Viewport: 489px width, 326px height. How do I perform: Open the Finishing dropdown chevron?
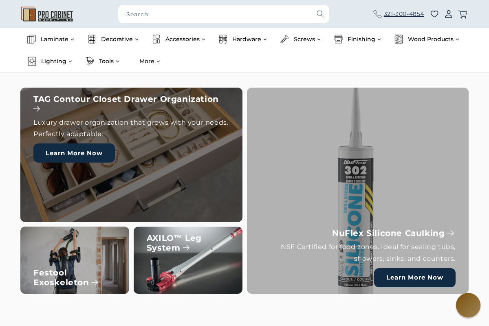click(379, 39)
